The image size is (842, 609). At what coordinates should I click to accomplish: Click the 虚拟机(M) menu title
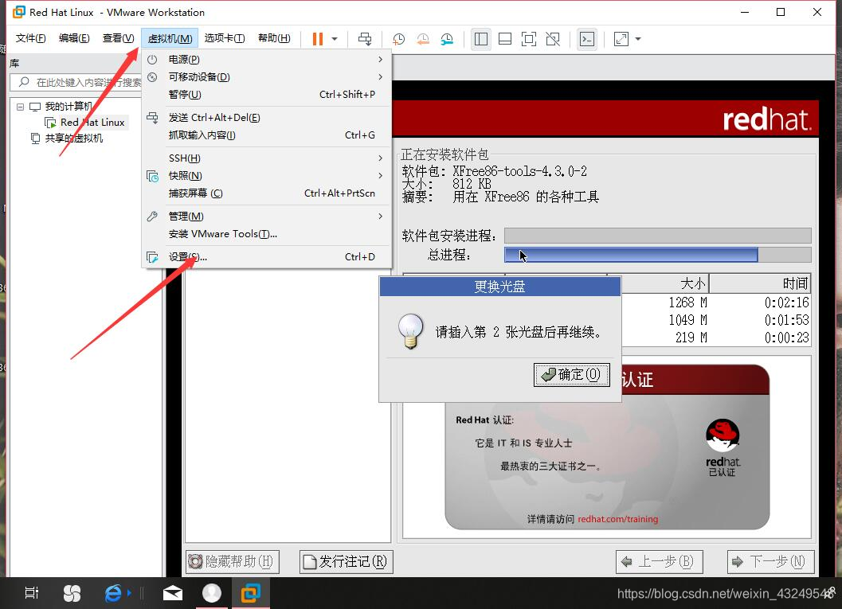170,38
